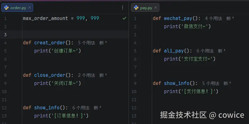Show the 5 usages of creat_order

click(x=87, y=43)
